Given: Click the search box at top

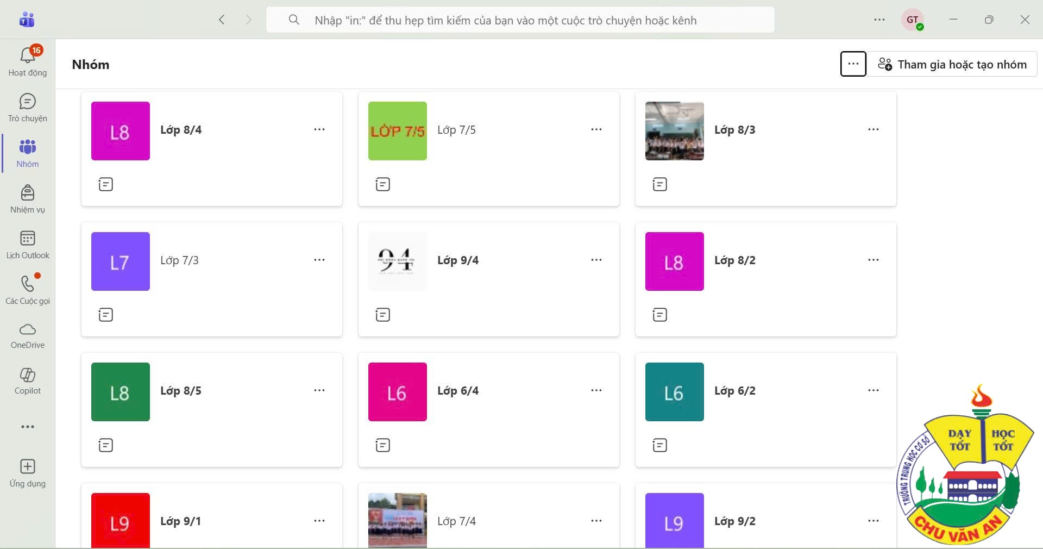Looking at the screenshot, I should coord(520,20).
